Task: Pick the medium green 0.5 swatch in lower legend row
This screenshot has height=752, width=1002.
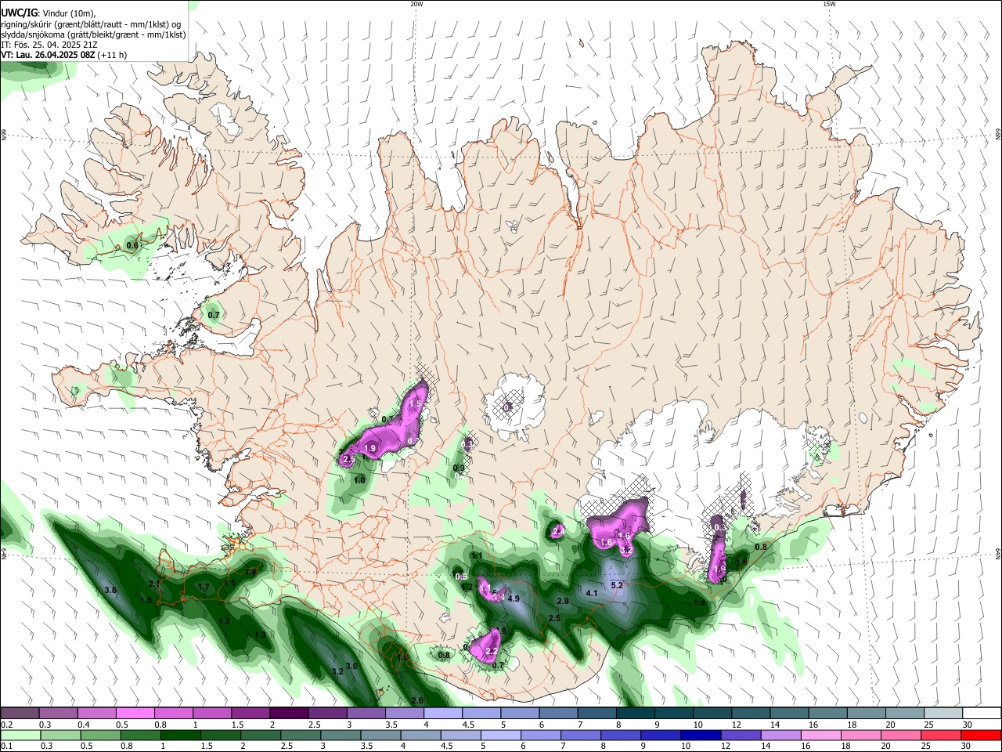Action: click(x=100, y=735)
